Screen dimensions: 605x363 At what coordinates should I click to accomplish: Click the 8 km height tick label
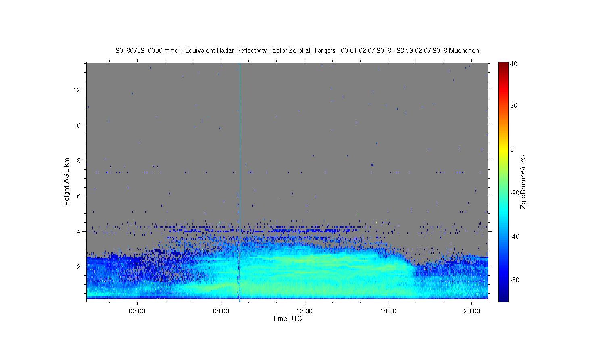click(79, 161)
